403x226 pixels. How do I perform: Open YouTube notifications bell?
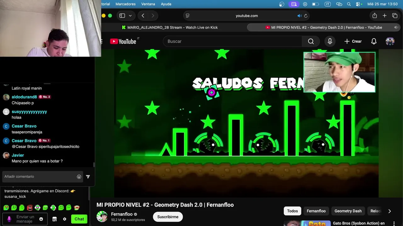pos(374,41)
